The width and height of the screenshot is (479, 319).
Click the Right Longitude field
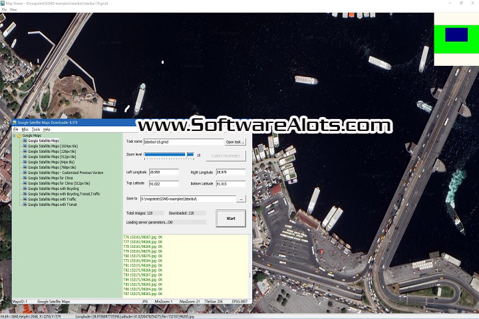coord(231,172)
